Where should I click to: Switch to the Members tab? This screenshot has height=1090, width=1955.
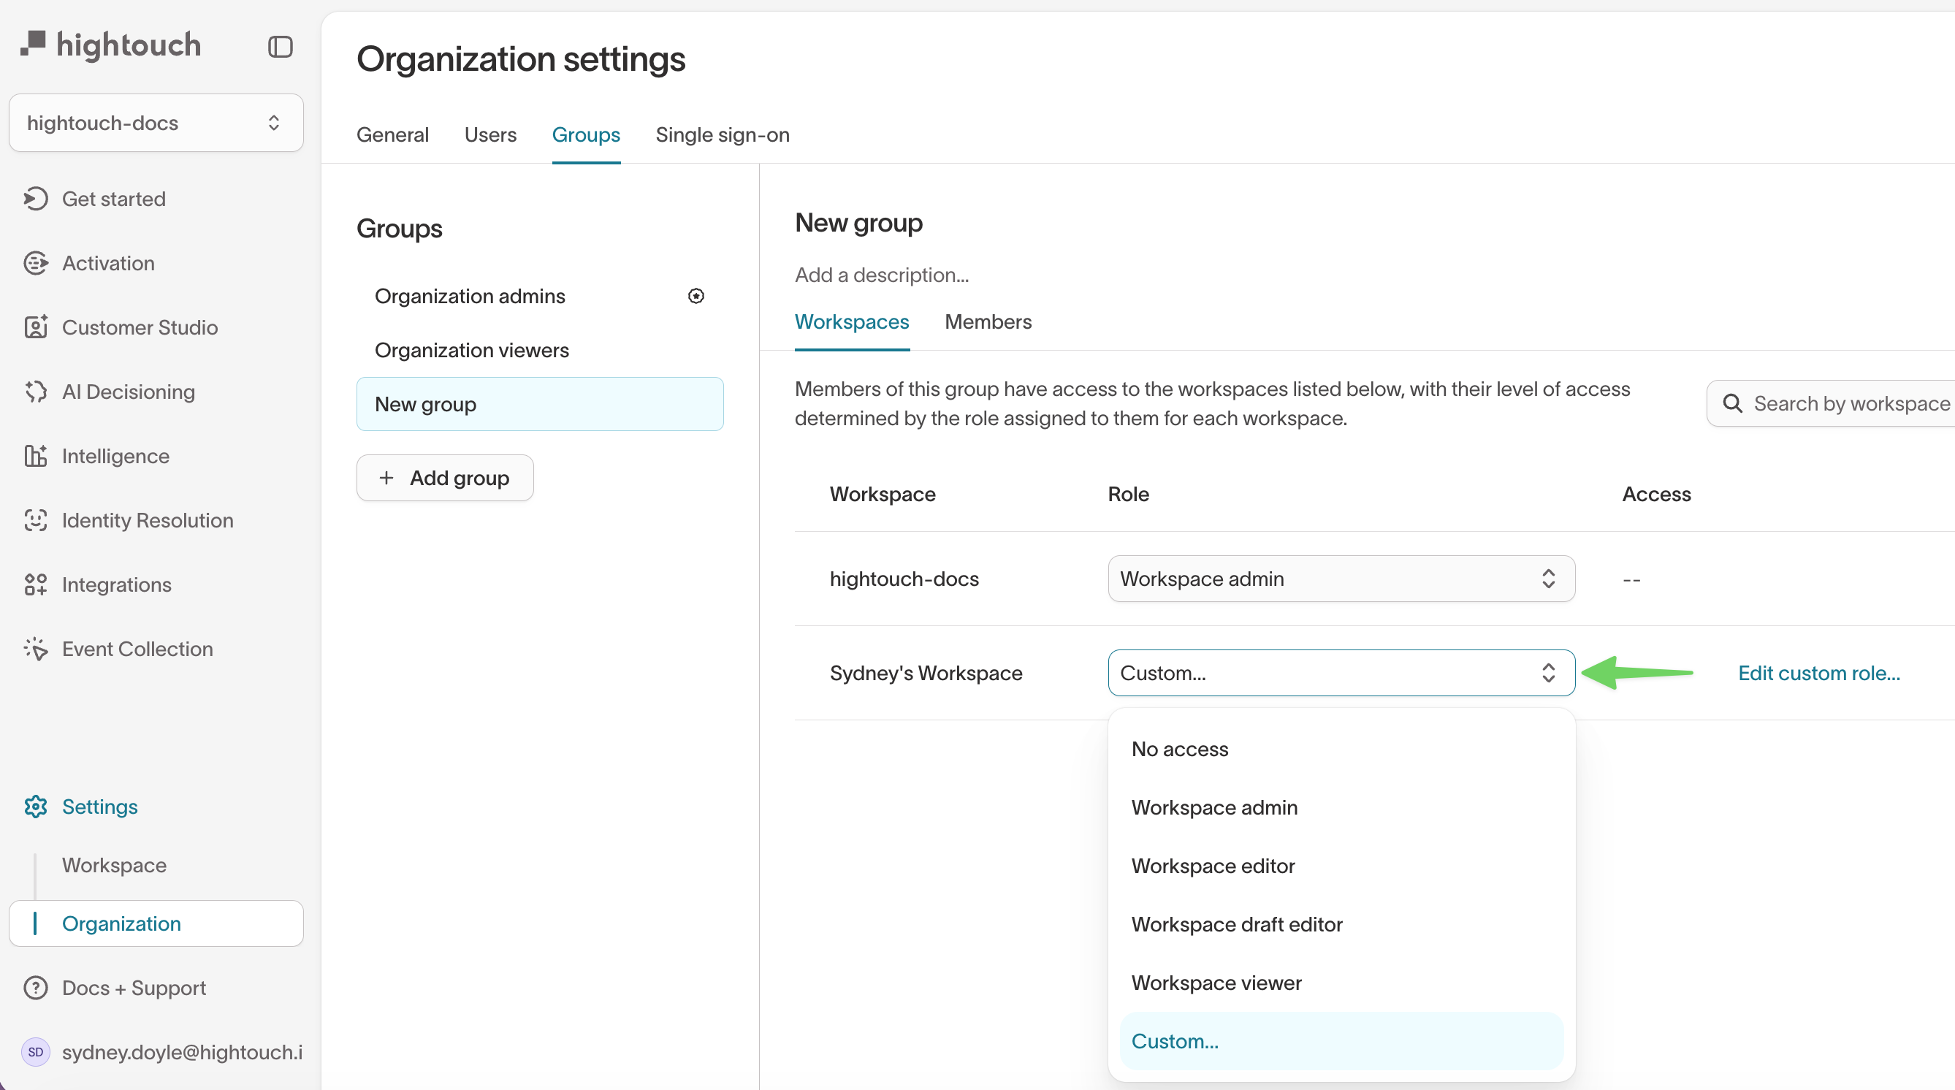[988, 322]
